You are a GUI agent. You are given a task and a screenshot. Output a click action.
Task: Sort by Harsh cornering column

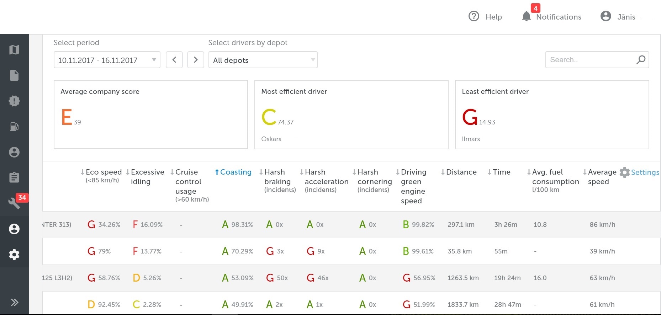click(372, 181)
